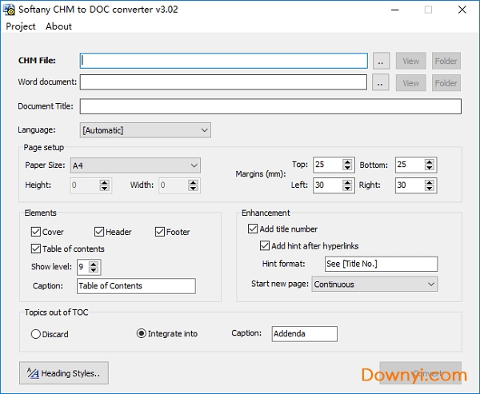Click the app icon in the title bar
The width and height of the screenshot is (480, 394).
10,10
